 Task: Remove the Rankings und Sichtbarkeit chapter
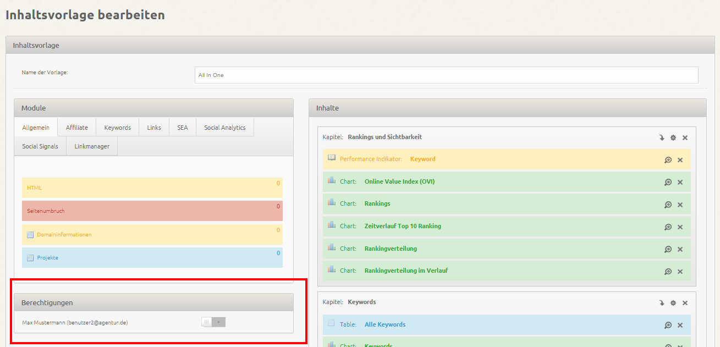pos(685,137)
